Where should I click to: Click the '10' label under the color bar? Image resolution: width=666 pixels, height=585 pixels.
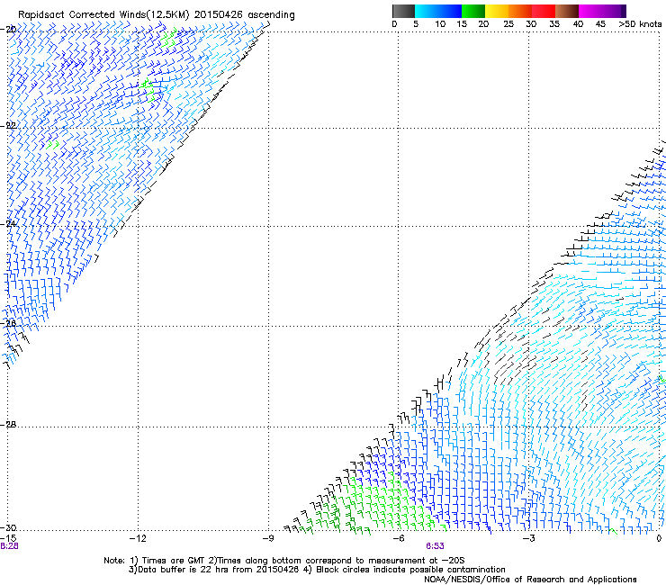(440, 24)
